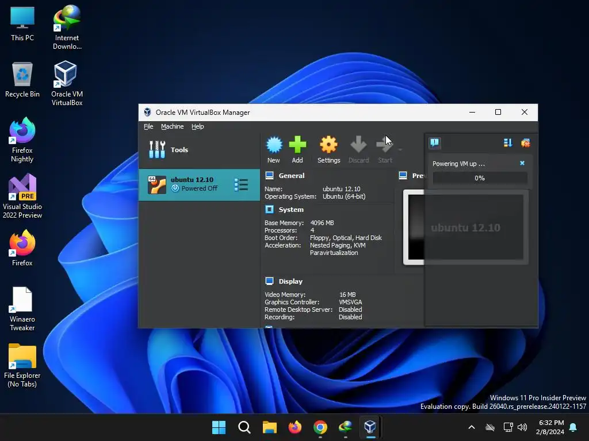The width and height of the screenshot is (589, 441).
Task: Click the Display section header
Action: (x=290, y=281)
